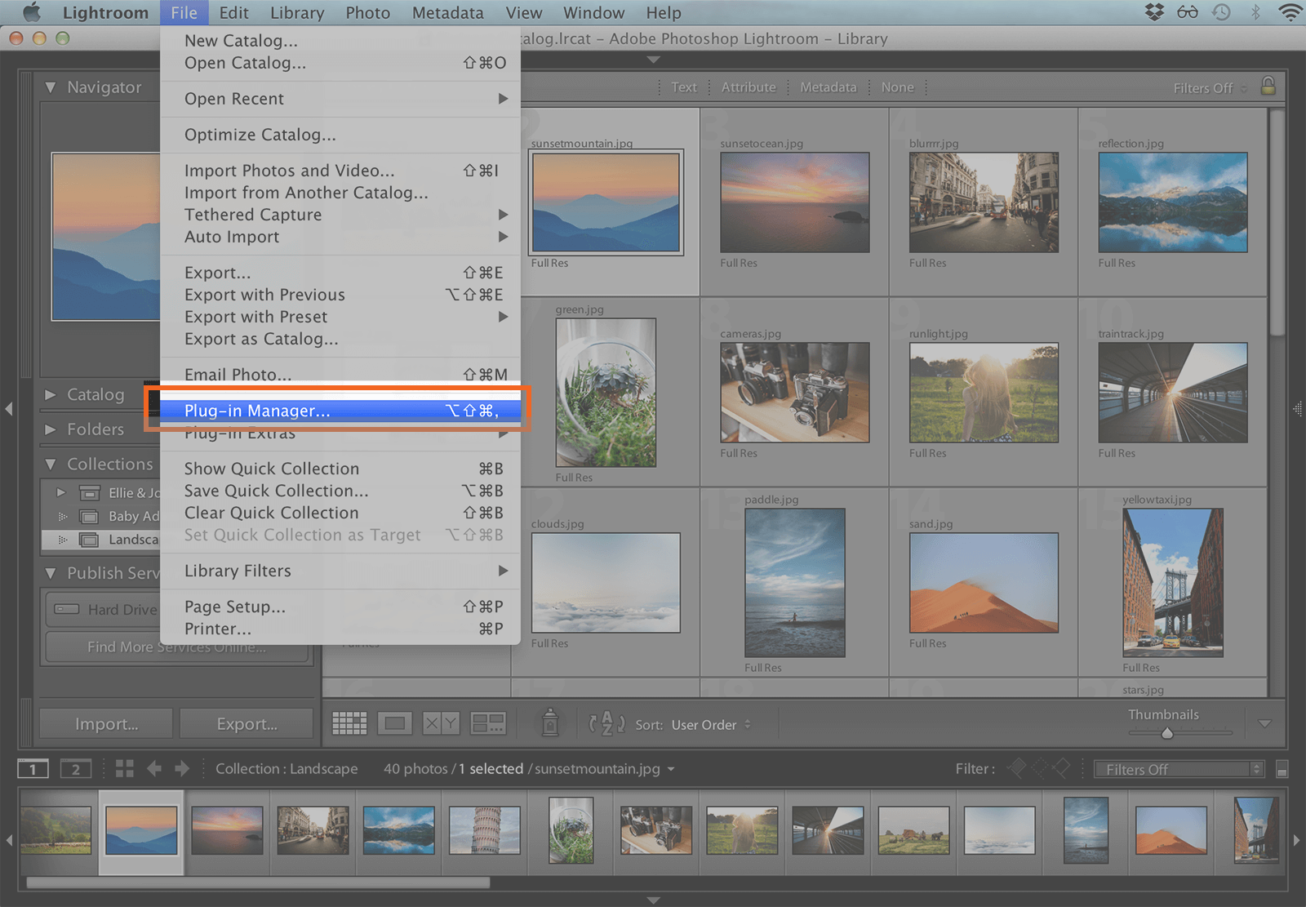The height and width of the screenshot is (907, 1306).
Task: Click the Export button
Action: coord(246,723)
